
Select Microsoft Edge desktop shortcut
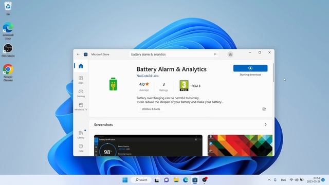(x=8, y=31)
